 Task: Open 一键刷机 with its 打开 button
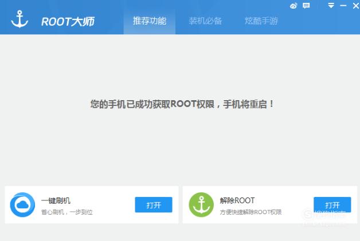tap(154, 205)
